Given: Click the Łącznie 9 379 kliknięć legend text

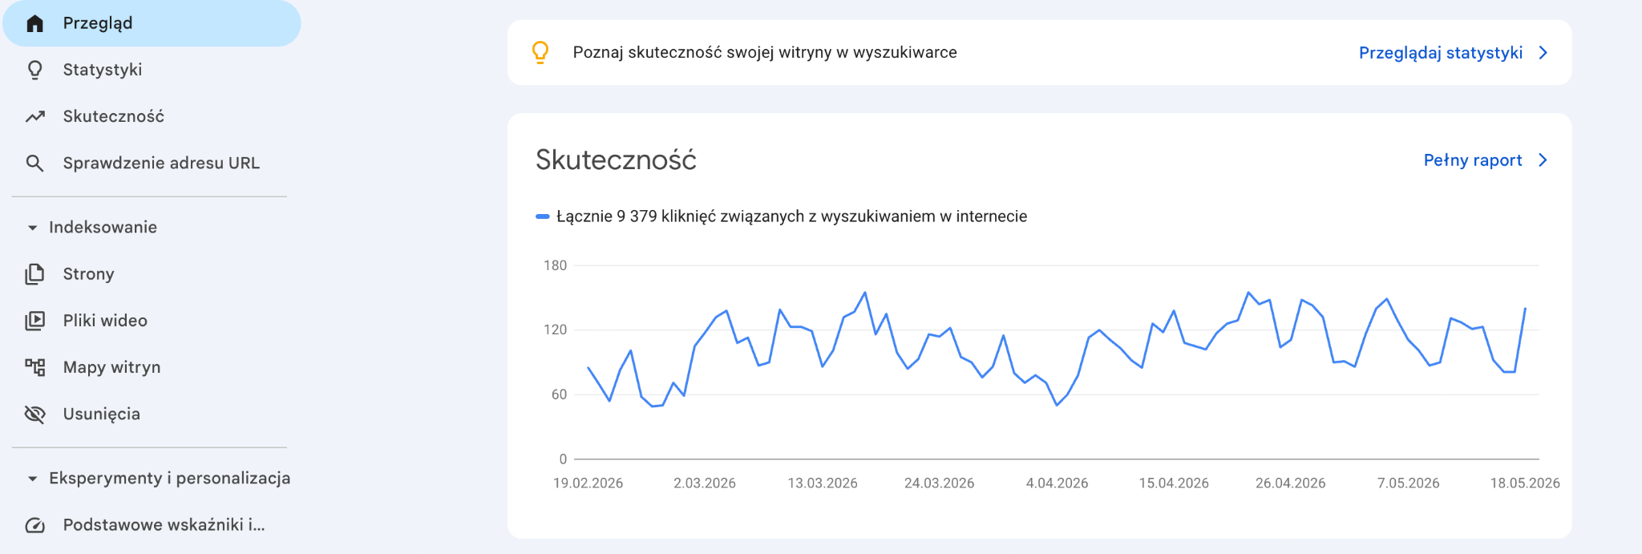Looking at the screenshot, I should (791, 216).
